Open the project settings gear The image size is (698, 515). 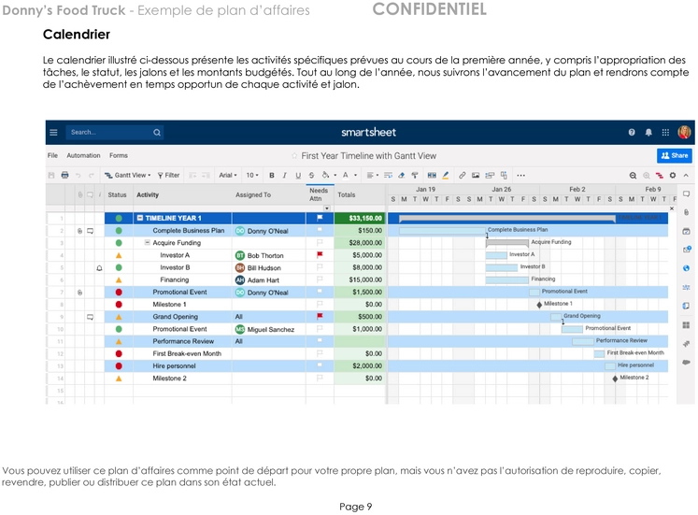click(x=673, y=176)
